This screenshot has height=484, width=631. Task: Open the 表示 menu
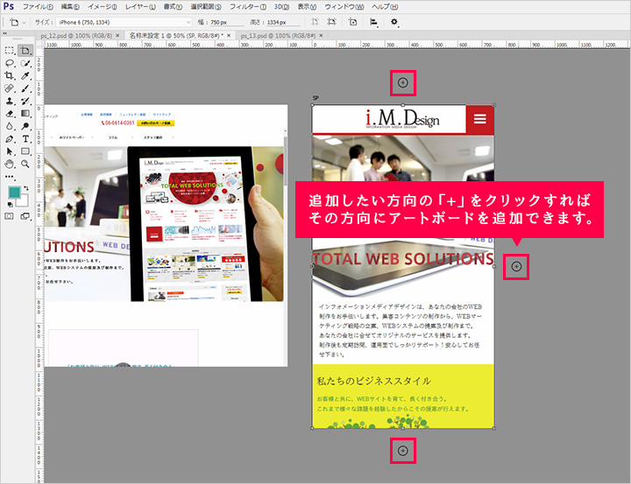tap(307, 7)
